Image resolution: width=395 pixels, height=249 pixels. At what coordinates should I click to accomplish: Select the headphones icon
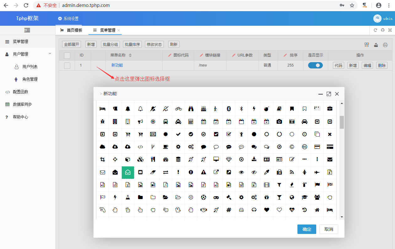pyautogui.click(x=254, y=210)
